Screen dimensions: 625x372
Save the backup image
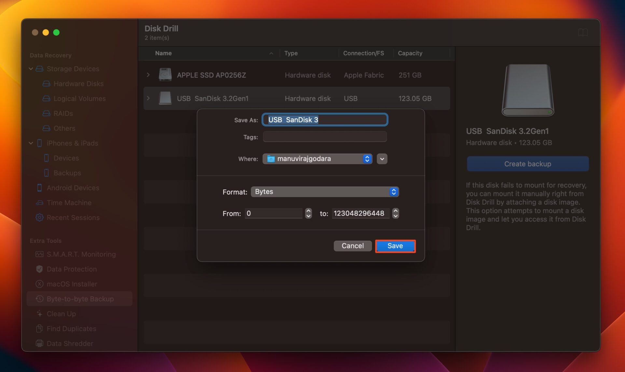pos(395,246)
